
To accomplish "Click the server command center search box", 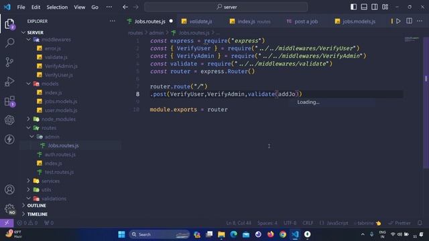I will point(226,7).
